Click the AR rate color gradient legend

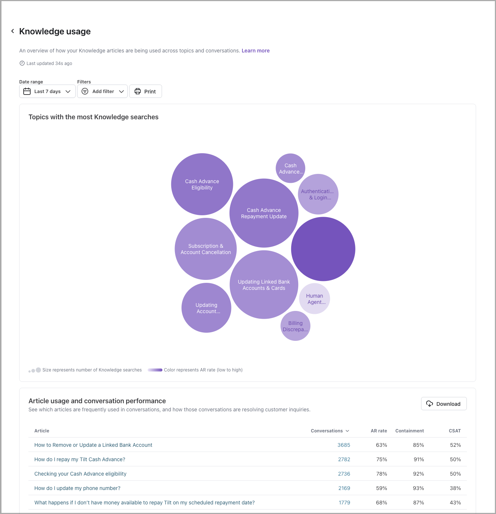(155, 370)
